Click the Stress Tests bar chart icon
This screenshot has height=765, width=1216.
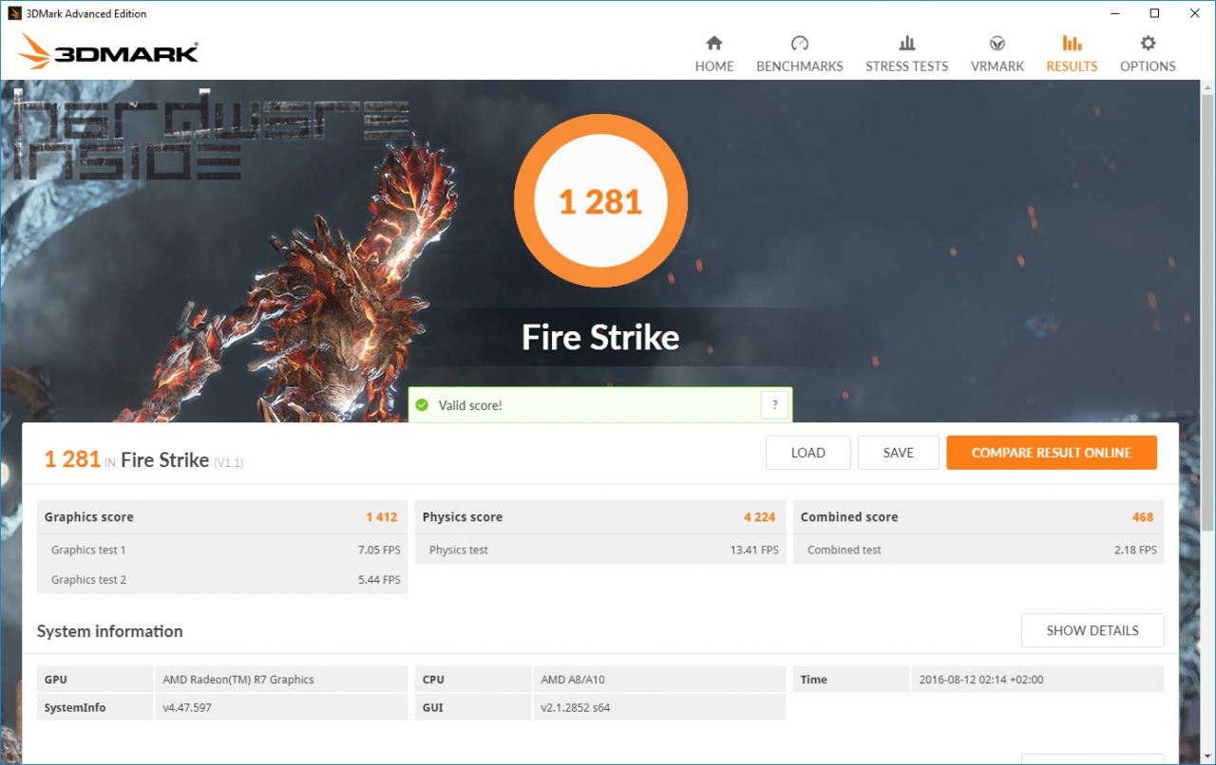906,44
